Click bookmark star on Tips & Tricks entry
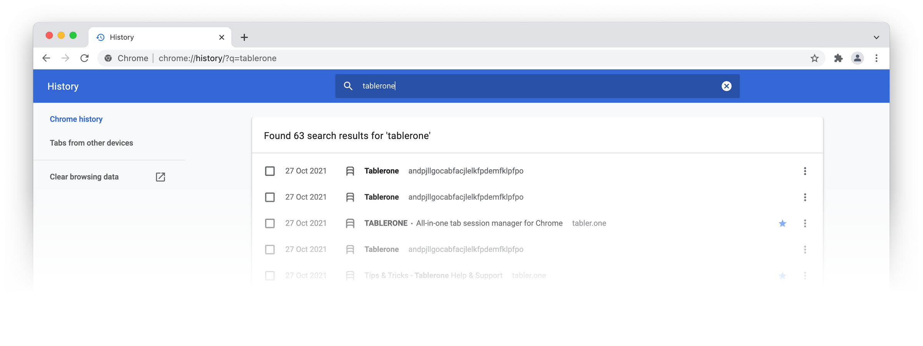 point(782,276)
